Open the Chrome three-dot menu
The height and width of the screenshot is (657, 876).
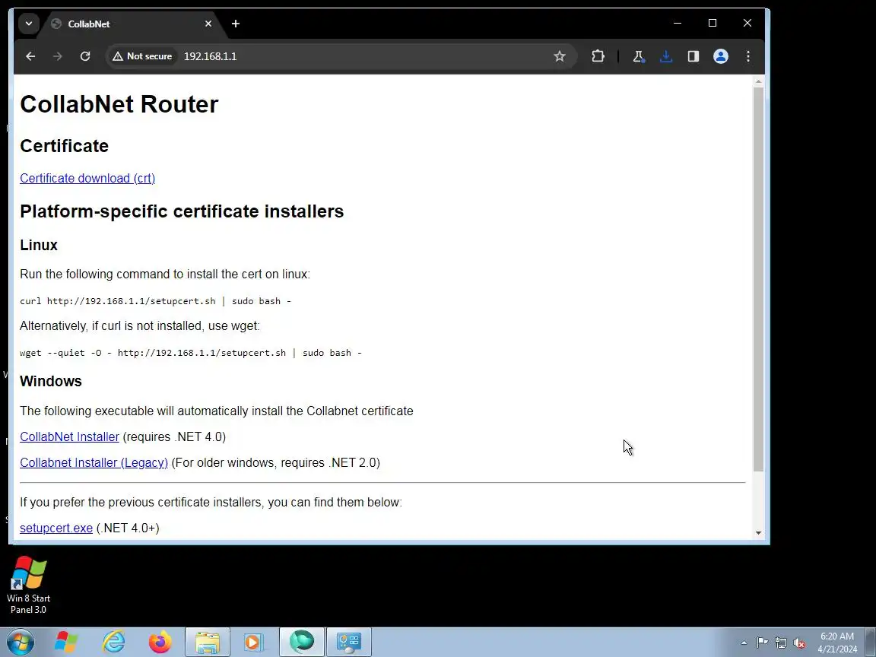tap(748, 56)
